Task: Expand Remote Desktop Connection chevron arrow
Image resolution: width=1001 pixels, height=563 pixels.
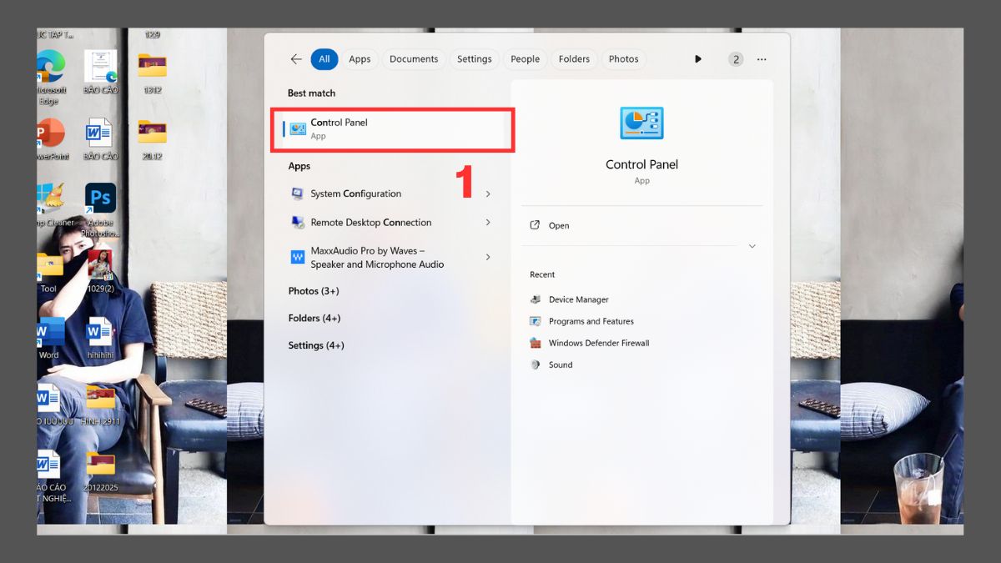Action: coord(488,223)
